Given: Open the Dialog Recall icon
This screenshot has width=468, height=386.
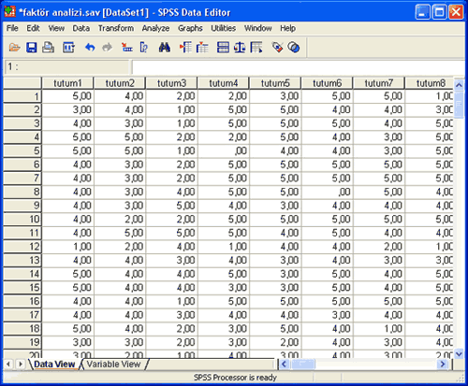Looking at the screenshot, I should click(68, 48).
